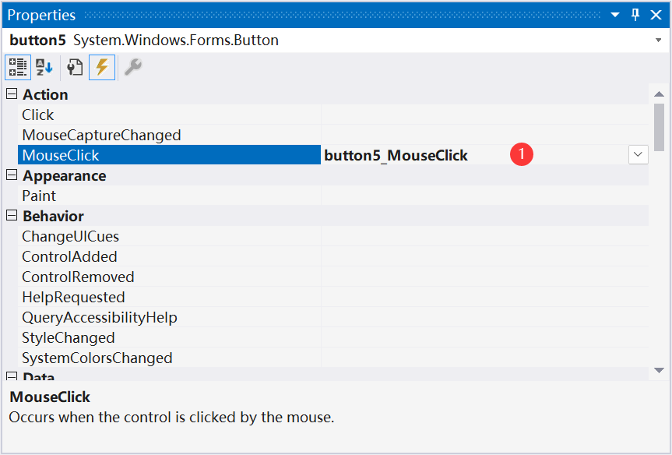Image resolution: width=672 pixels, height=455 pixels.
Task: Click the button5_MouseClick value field
Action: tap(474, 155)
